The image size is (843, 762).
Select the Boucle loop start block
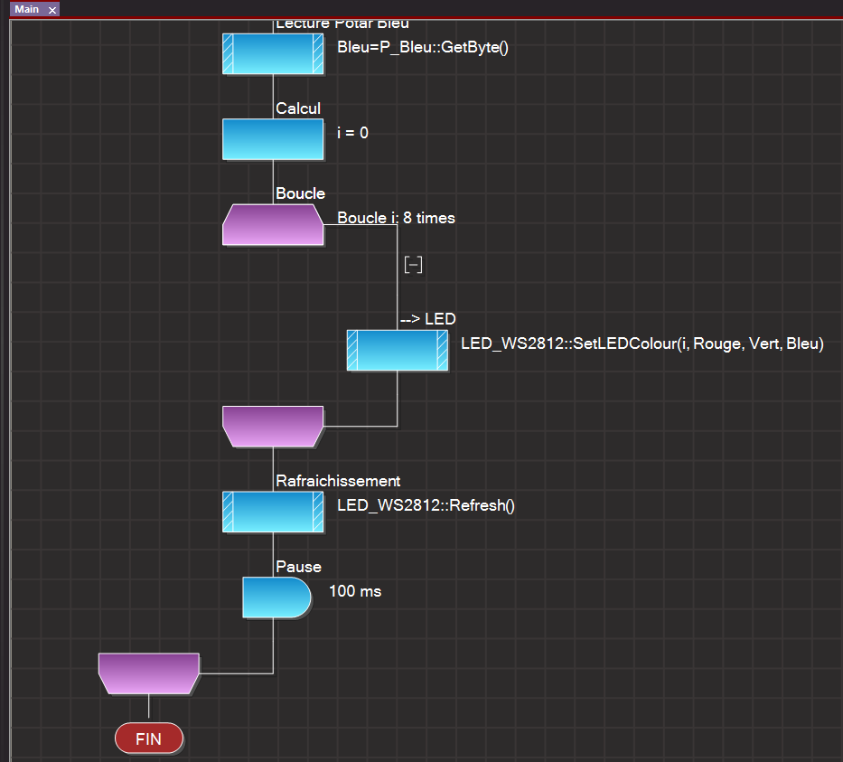pos(273,225)
